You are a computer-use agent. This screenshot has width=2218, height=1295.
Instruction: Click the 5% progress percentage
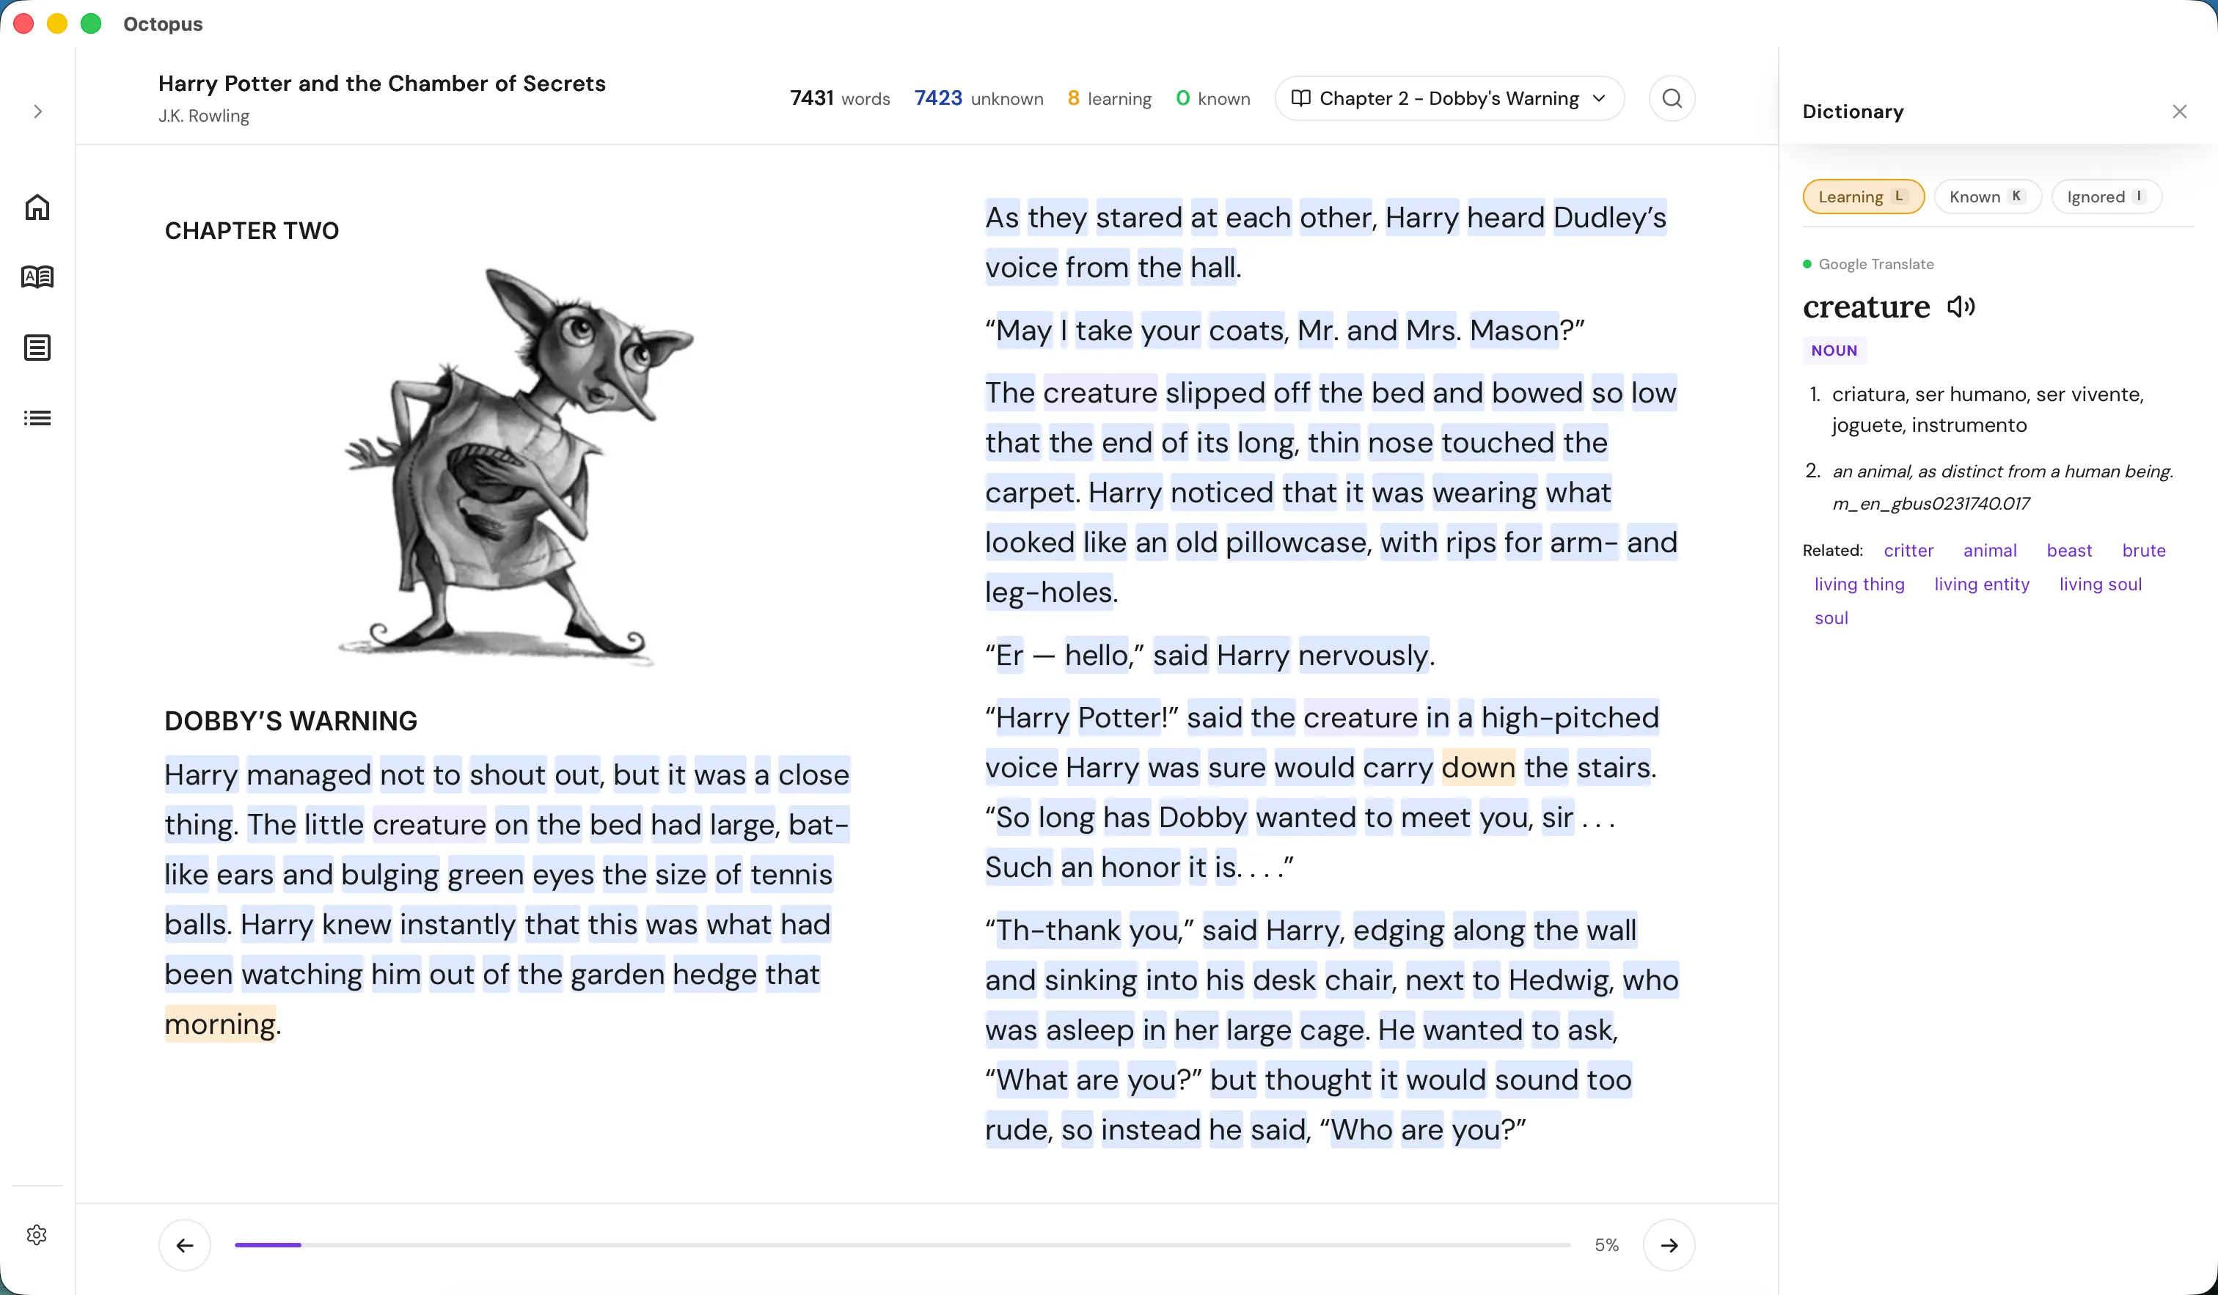[1606, 1245]
